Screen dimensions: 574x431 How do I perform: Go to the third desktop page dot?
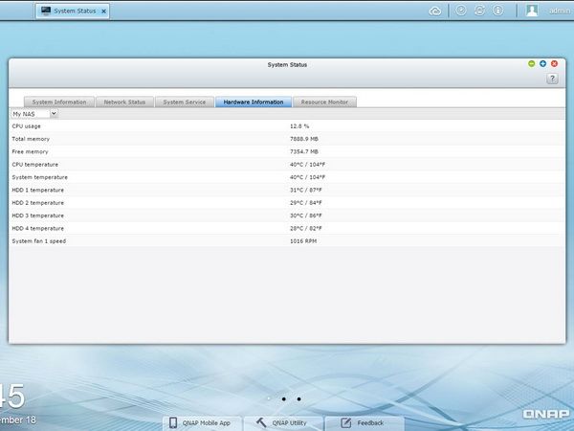pyautogui.click(x=298, y=398)
